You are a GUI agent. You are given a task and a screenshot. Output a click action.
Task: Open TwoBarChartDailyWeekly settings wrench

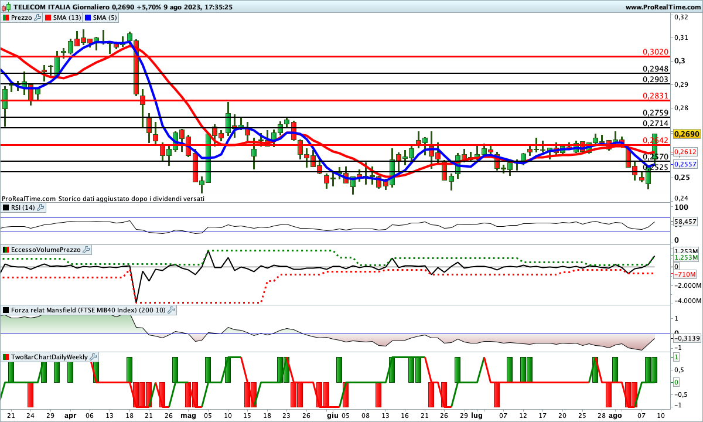[x=94, y=356]
